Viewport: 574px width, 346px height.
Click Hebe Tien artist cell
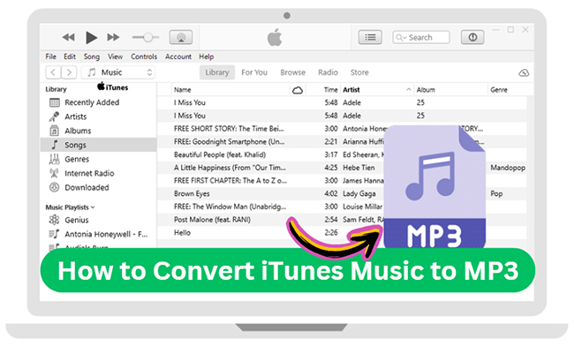click(359, 168)
